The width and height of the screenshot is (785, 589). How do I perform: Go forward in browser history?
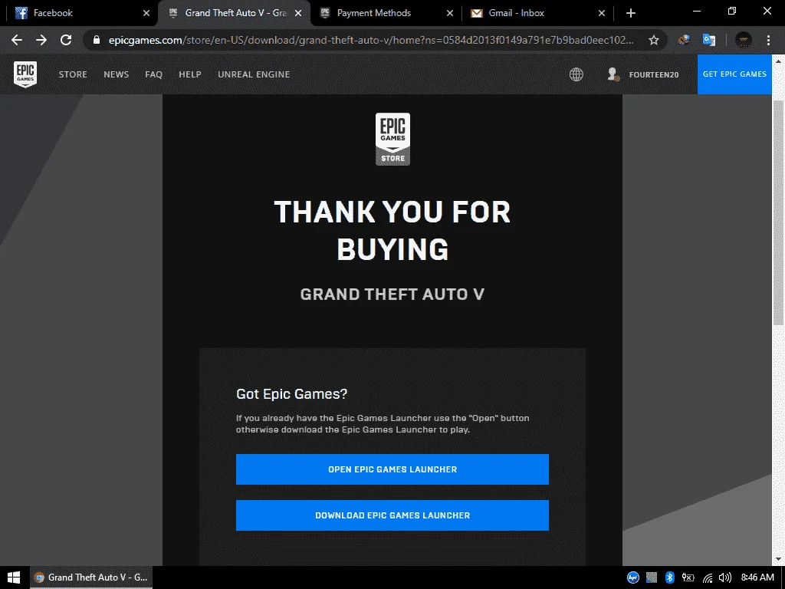[41, 40]
